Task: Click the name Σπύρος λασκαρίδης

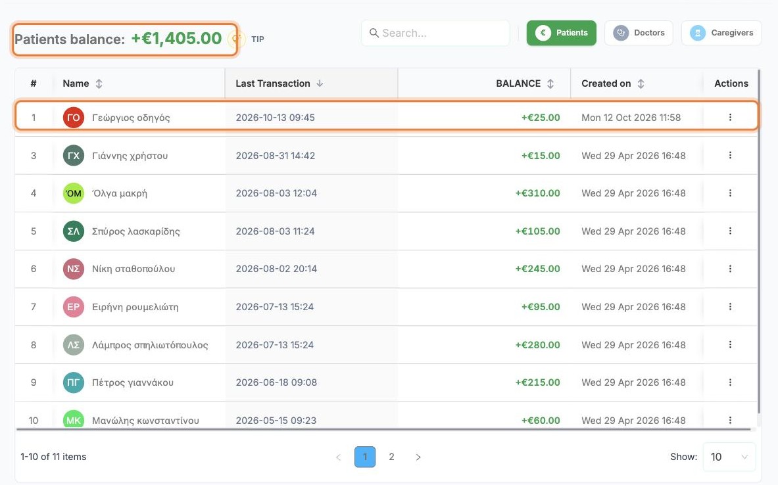Action: tap(136, 231)
